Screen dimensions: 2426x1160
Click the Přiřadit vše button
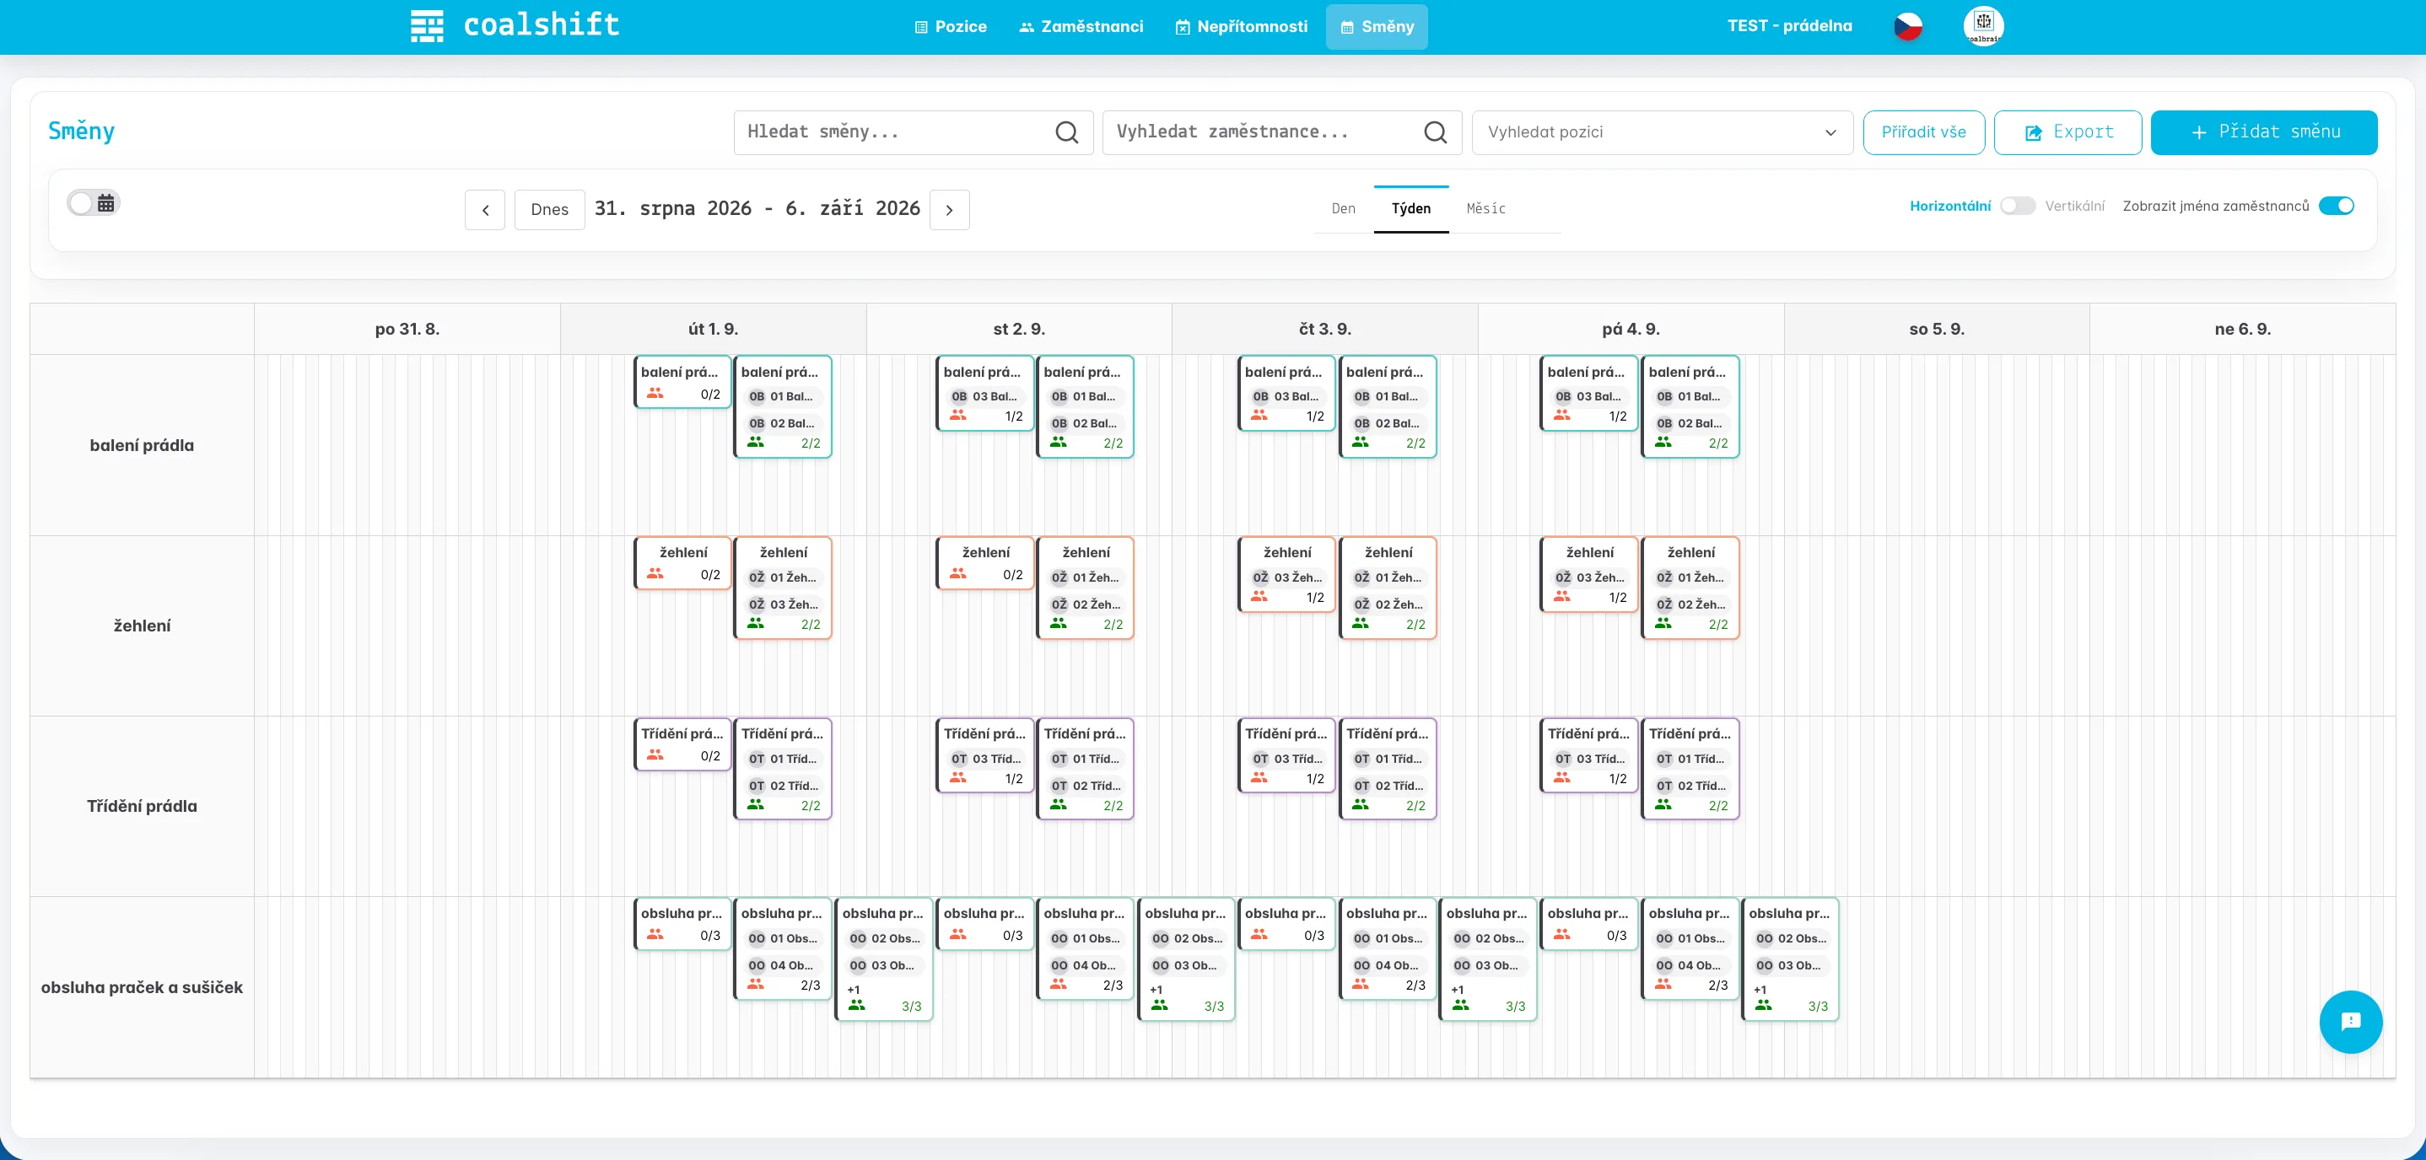pos(1923,132)
